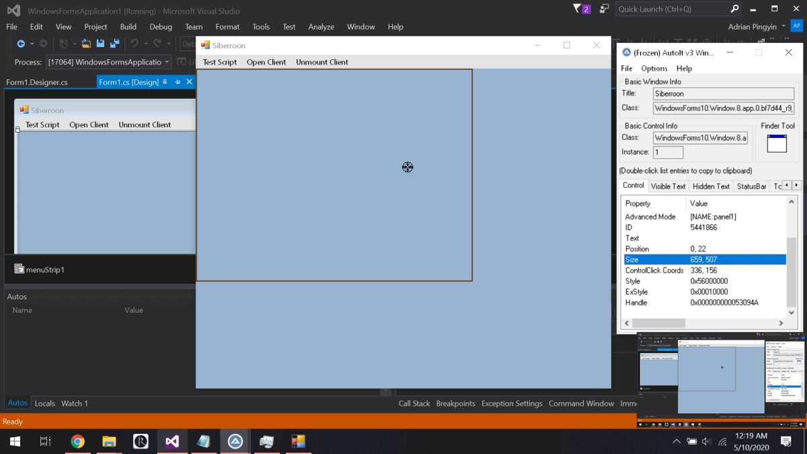Switch to the Watch 1 tab
807x454 pixels.
point(75,404)
